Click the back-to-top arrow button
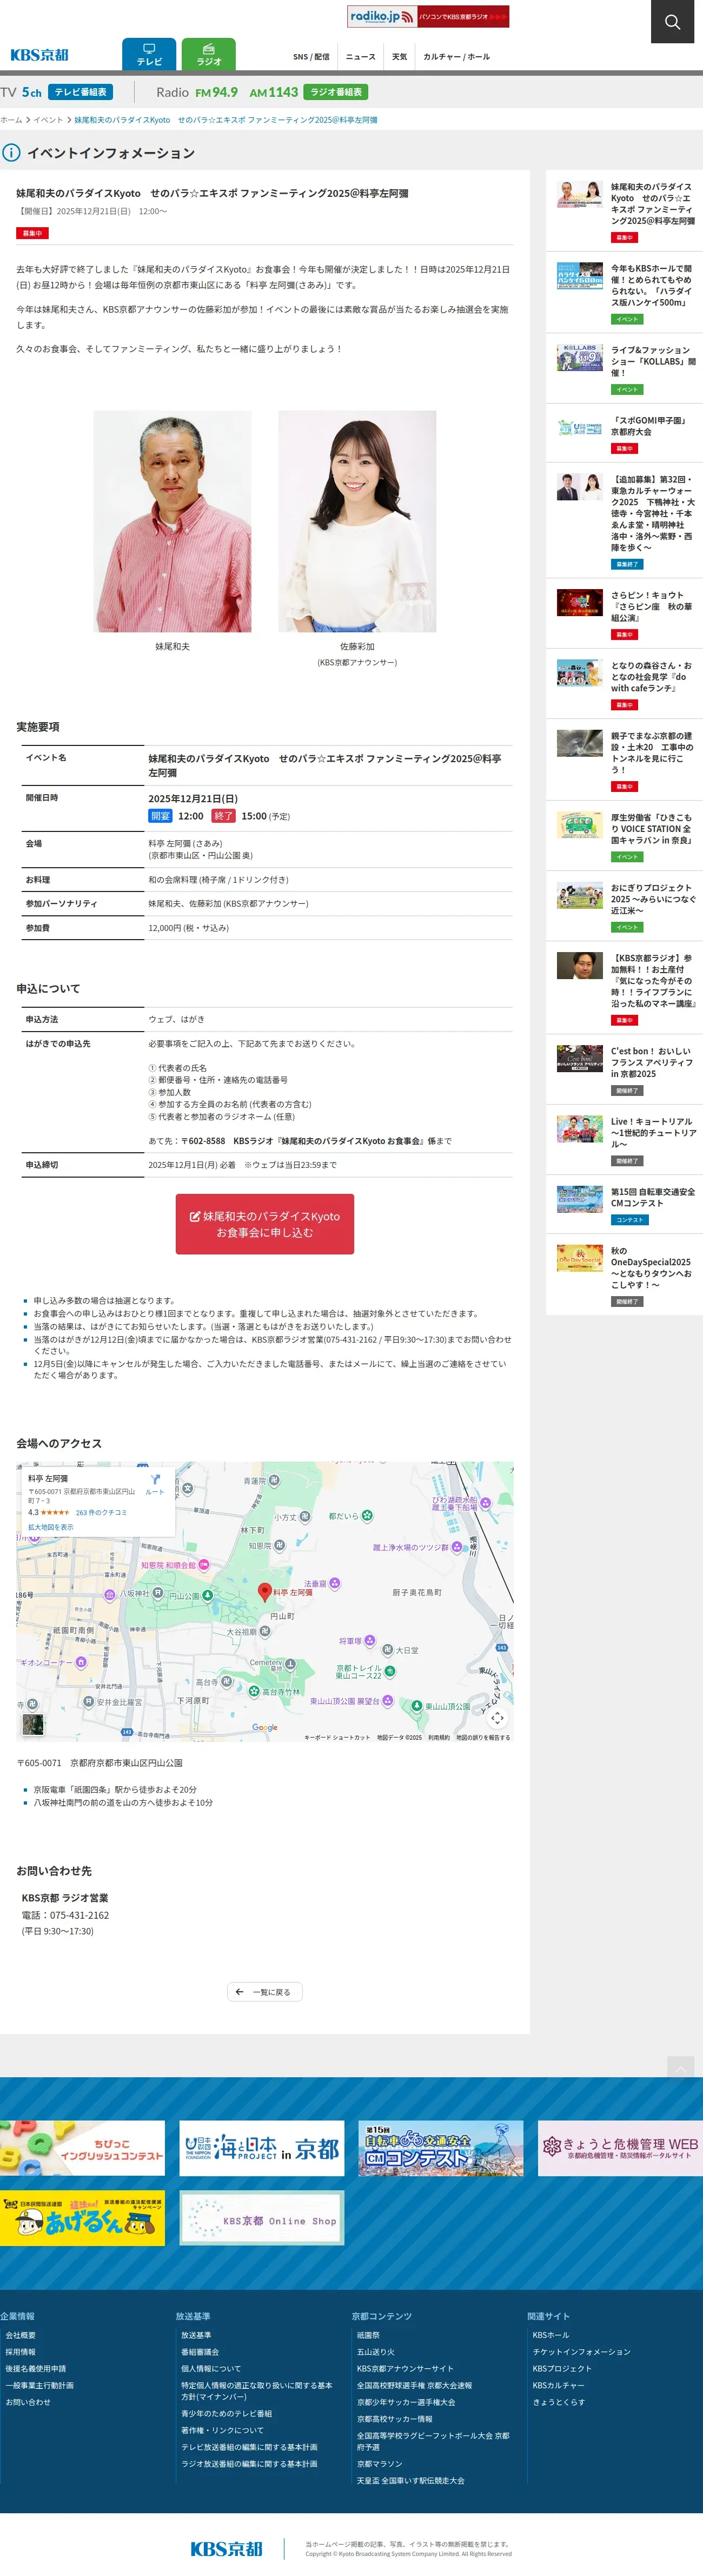 click(680, 2068)
